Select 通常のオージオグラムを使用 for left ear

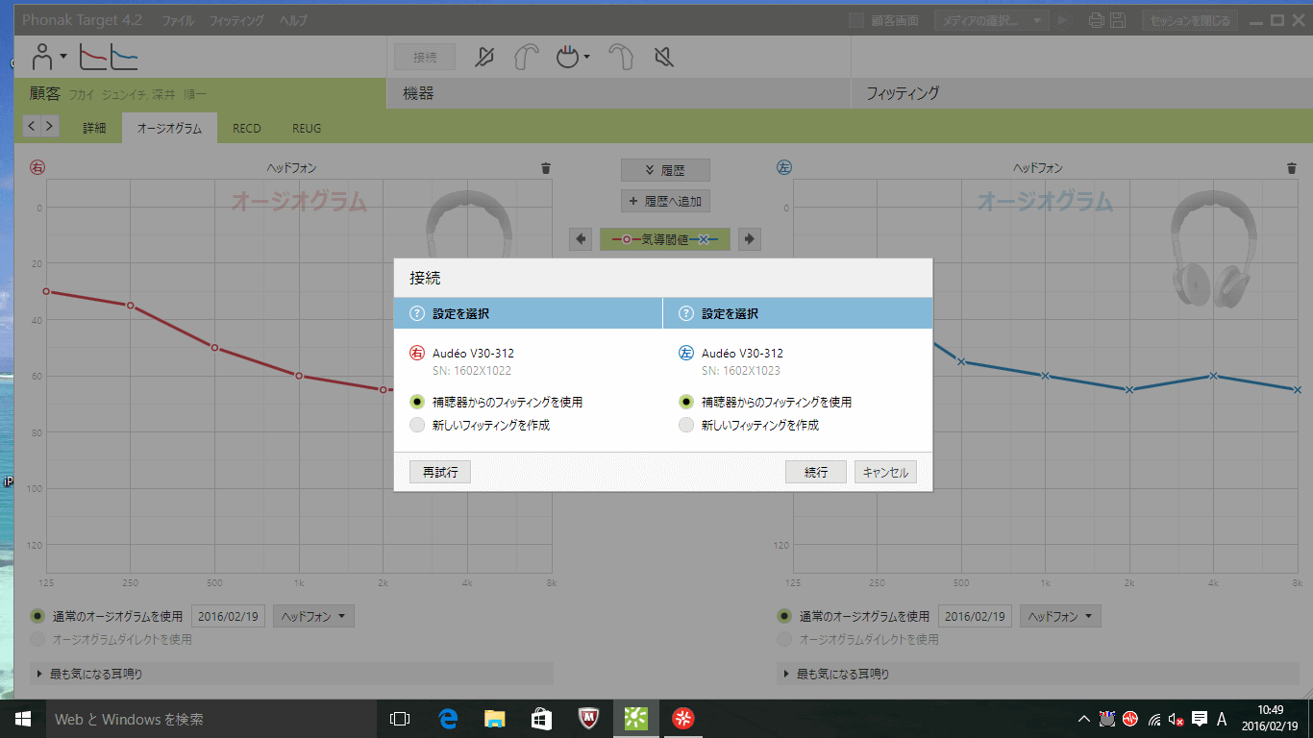(x=784, y=616)
